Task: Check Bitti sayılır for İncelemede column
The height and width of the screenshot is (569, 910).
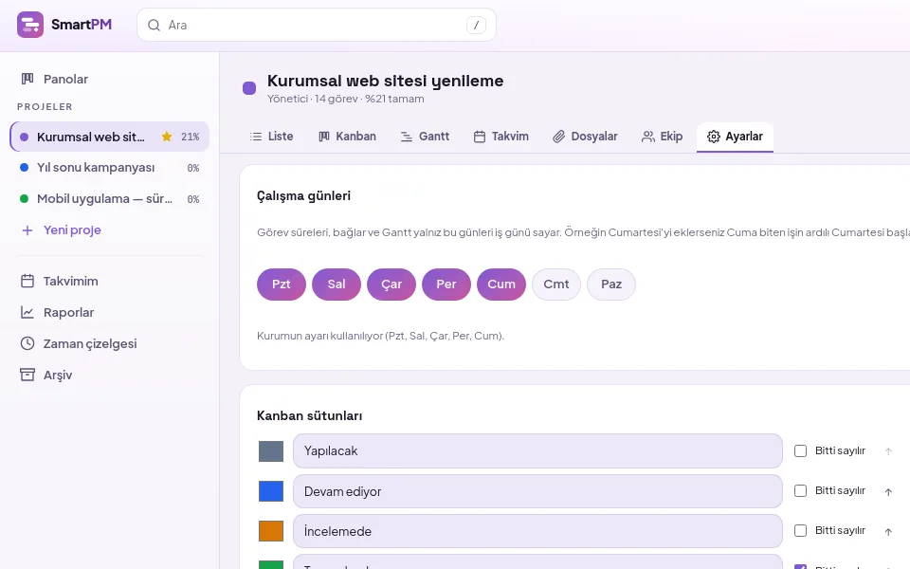Action: [x=800, y=531]
